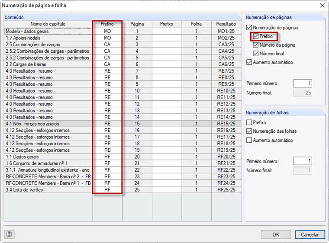Screen dimensions: 329x243
Task: Toggle Número da página checkbox
Action: coord(255,45)
